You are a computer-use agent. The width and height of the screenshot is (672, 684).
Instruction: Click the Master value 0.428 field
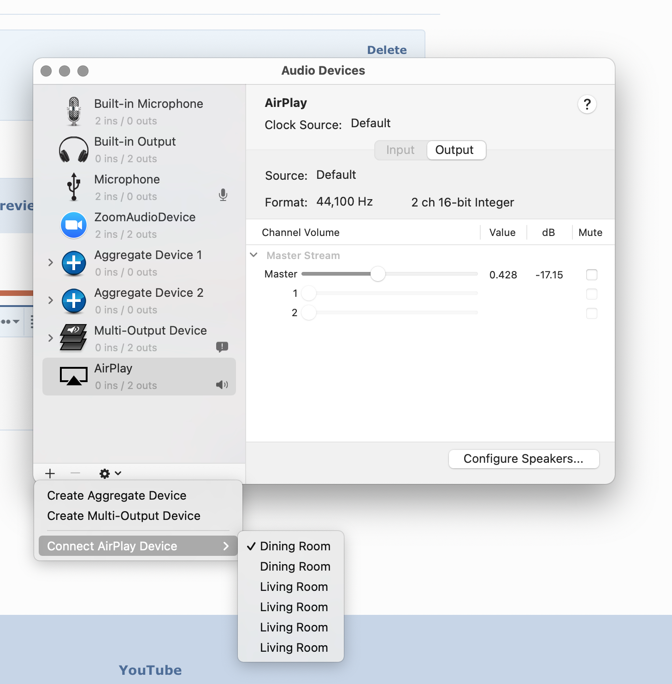coord(503,275)
